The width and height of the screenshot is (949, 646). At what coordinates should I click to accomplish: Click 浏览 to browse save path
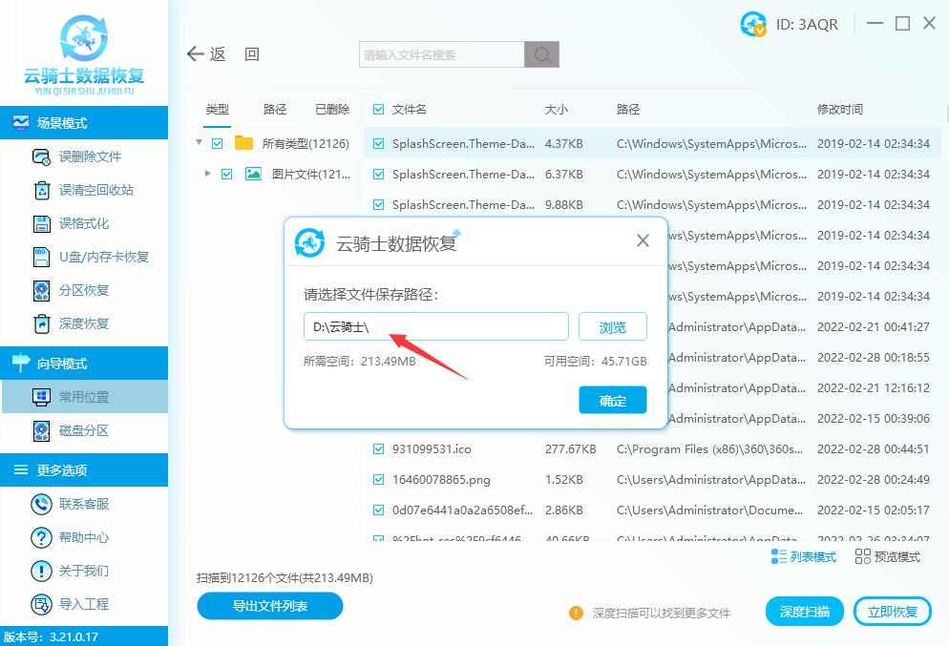tap(612, 326)
